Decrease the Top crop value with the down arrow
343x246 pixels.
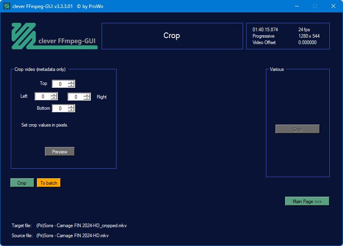click(x=71, y=85)
